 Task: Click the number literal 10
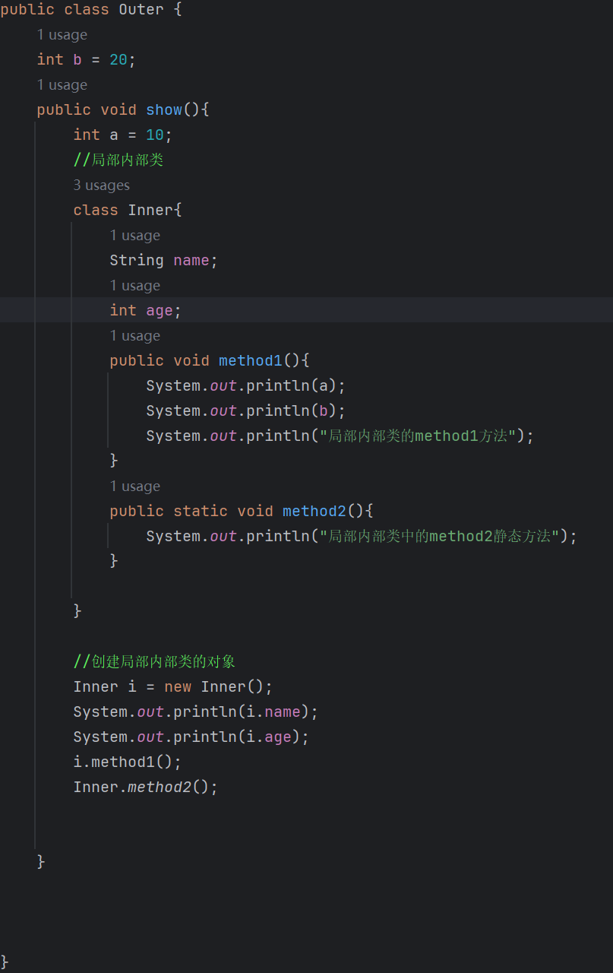(155, 135)
